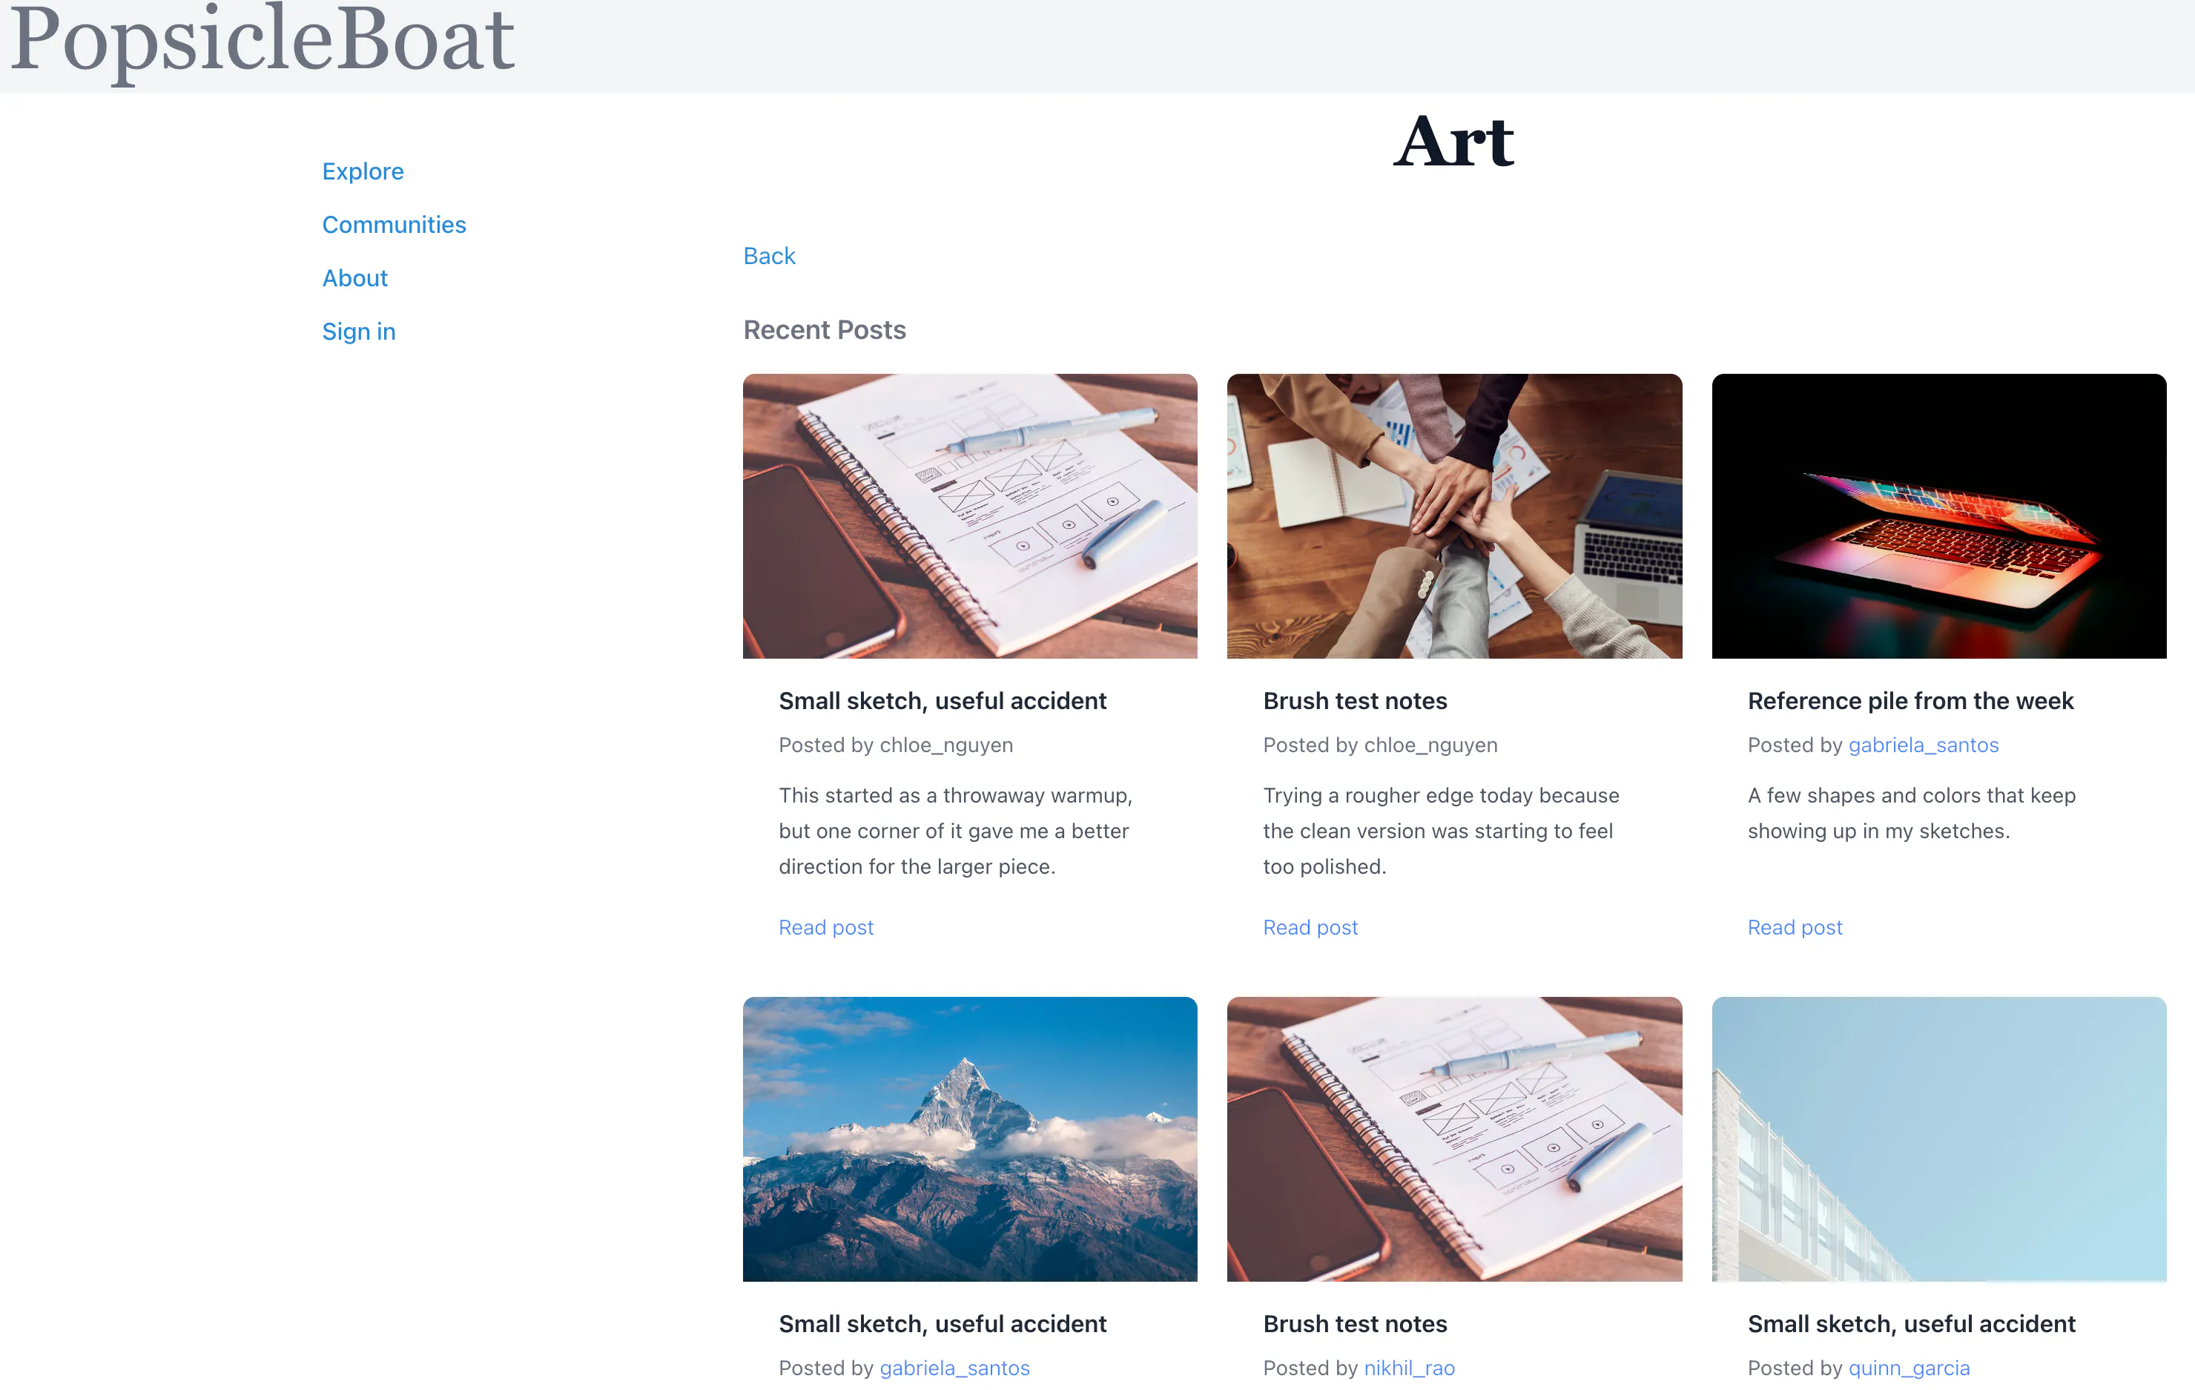Open the Communities sidebar link
The height and width of the screenshot is (1390, 2195).
[394, 224]
